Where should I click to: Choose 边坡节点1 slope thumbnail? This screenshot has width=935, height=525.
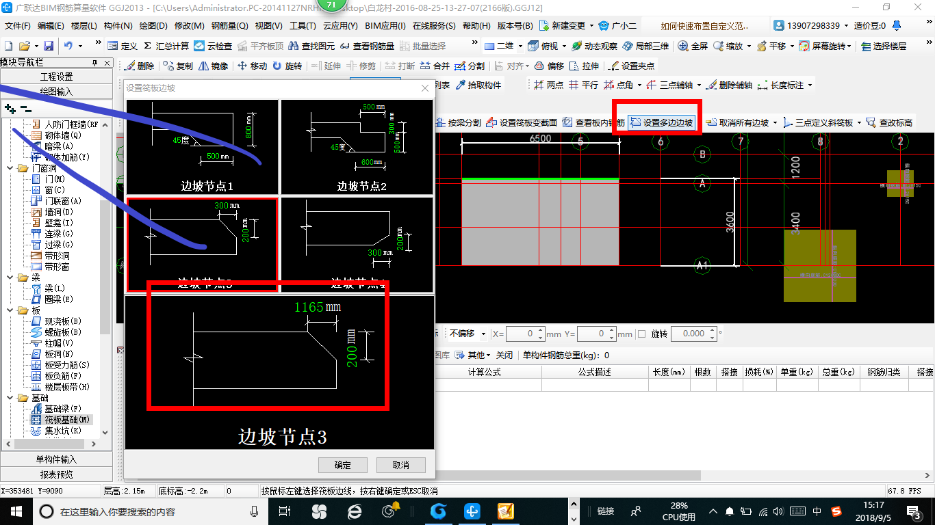(203, 146)
